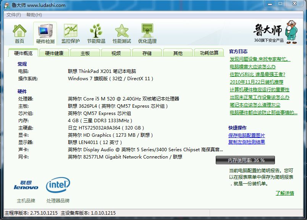The height and width of the screenshot is (220, 307).
Task: Open the 节能降温 energy saving icon
Action: pyautogui.click(x=96, y=34)
